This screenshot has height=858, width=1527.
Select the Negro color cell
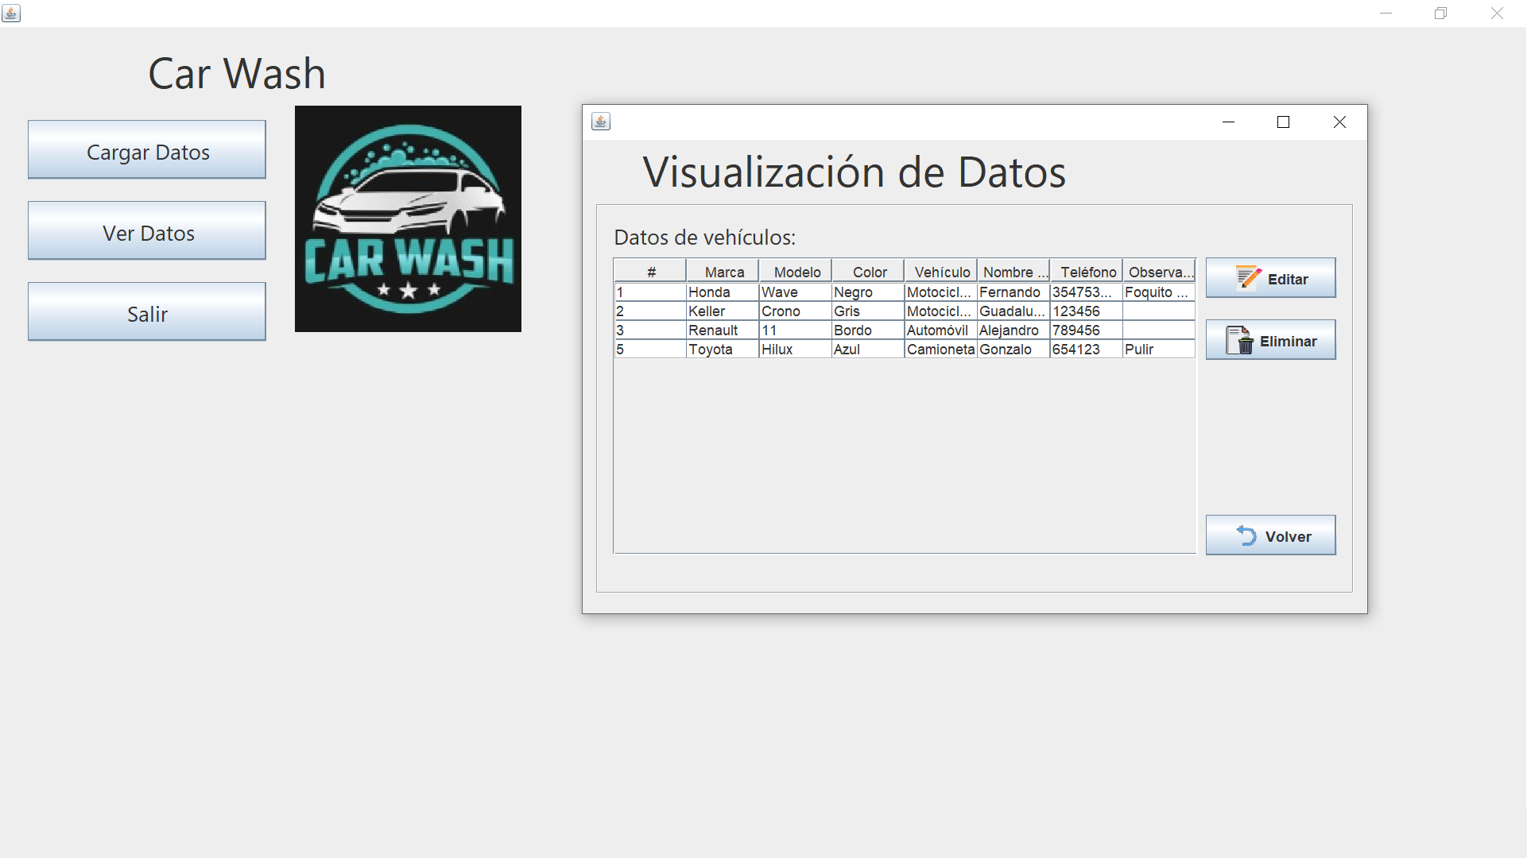[868, 292]
